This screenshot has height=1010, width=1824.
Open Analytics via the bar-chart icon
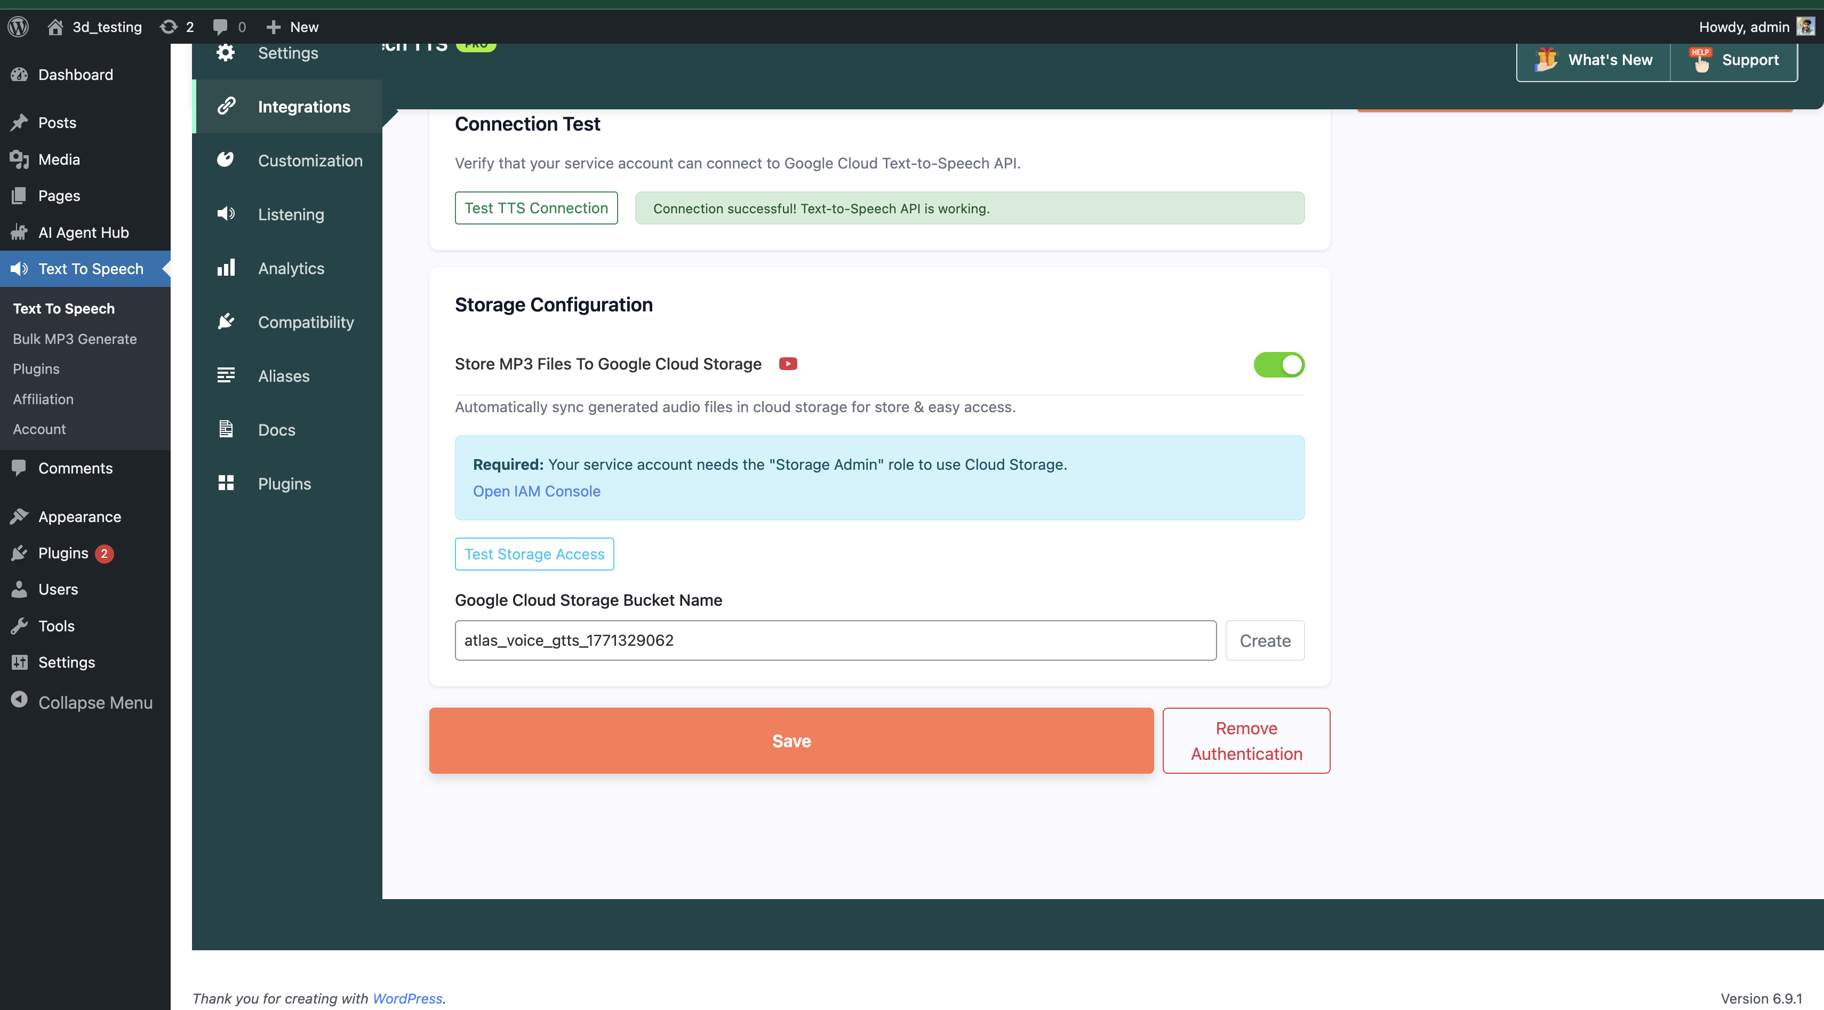226,268
